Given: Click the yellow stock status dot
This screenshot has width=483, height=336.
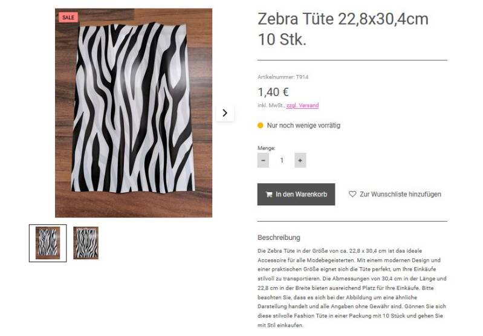Looking at the screenshot, I should pyautogui.click(x=261, y=126).
